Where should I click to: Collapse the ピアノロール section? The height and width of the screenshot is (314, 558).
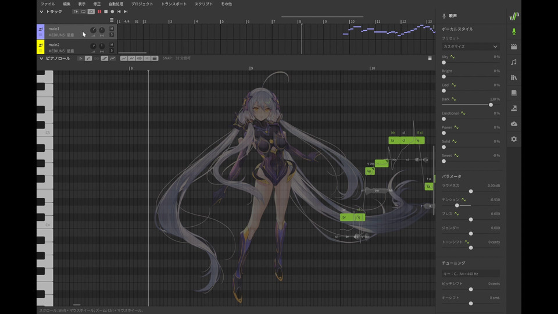pyautogui.click(x=41, y=58)
